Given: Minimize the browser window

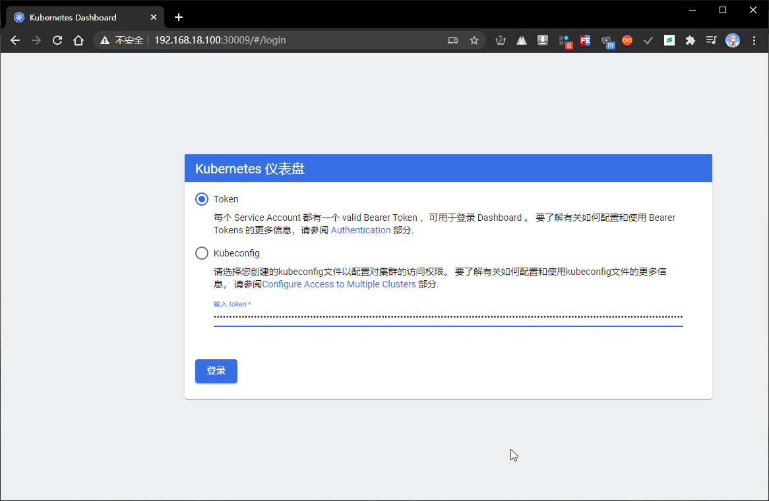Looking at the screenshot, I should pos(692,10).
